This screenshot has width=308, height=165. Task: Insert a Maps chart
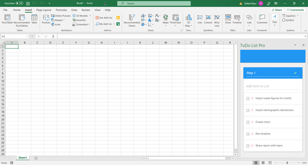166,20
